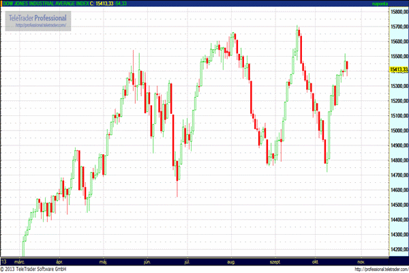Image resolution: width=409 pixels, height=273 pixels.
Task: Select the aug. label on the time axis
Action: tap(230, 261)
